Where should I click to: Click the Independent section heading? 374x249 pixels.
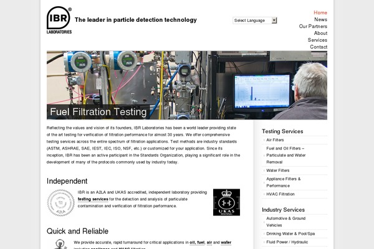pos(67,181)
